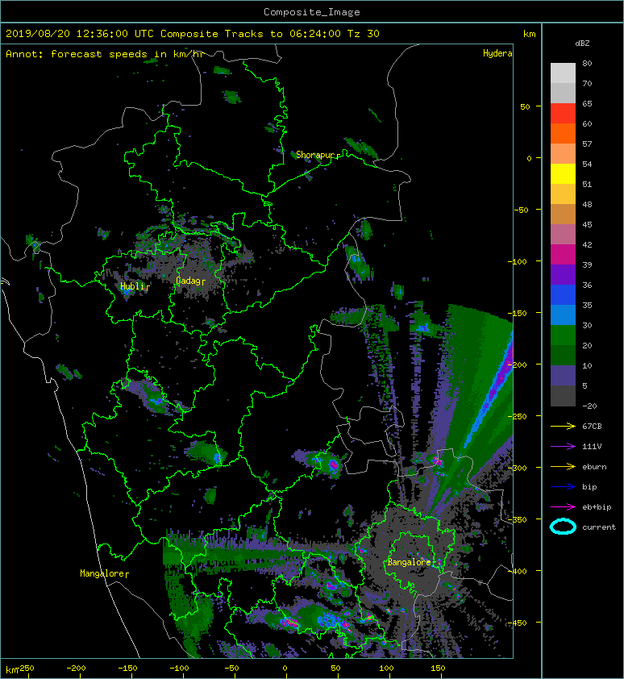Pick the lightest grey swatch at scale top
Viewport: 624px width, 679px height.
(x=563, y=73)
